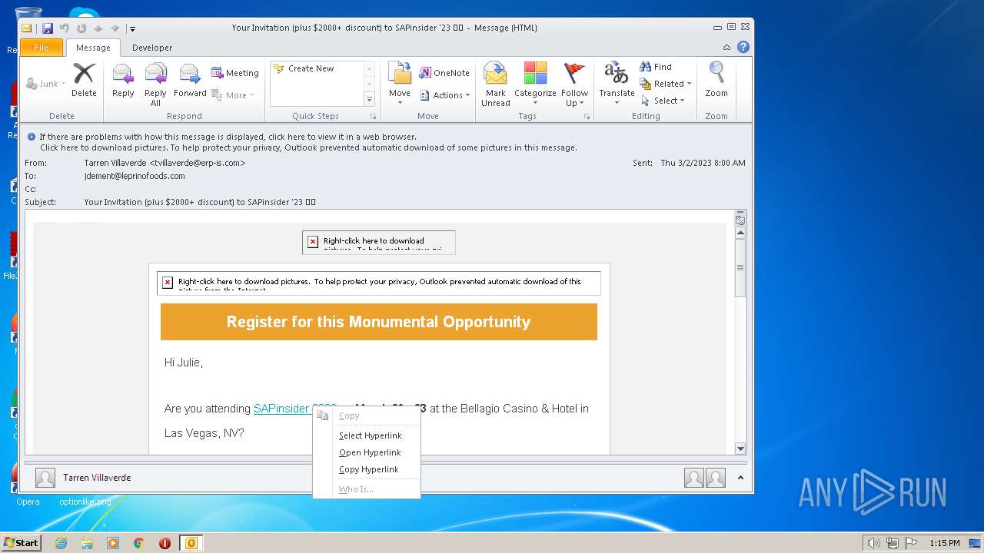Click the Undo arrow in title bar
This screenshot has width=984, height=553.
coord(65,28)
